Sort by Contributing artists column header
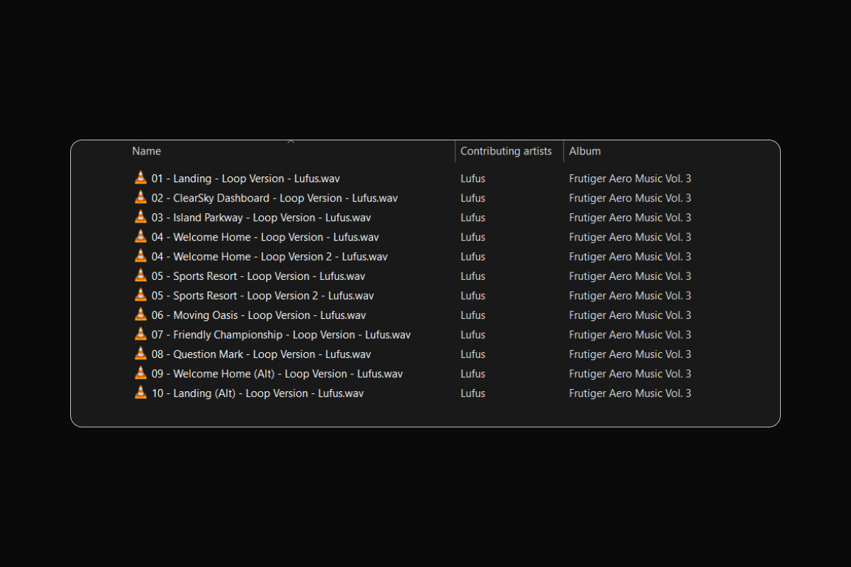 506,151
